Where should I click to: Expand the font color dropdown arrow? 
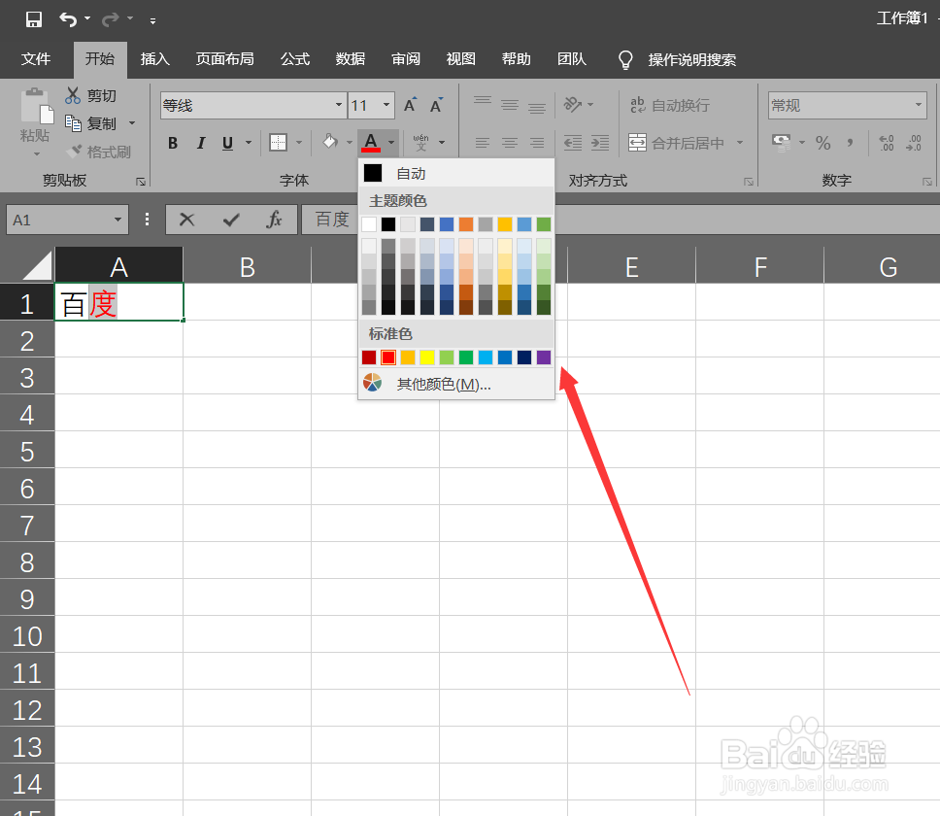pos(391,142)
